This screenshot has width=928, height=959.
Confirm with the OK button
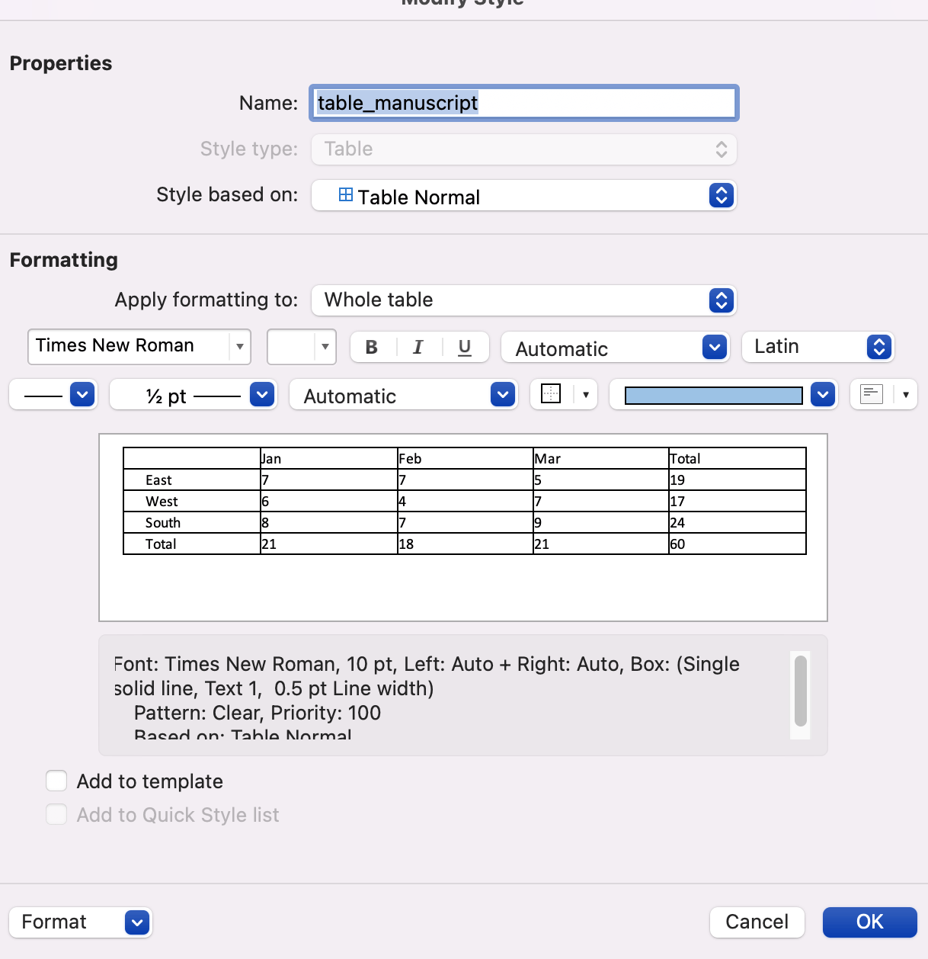870,922
